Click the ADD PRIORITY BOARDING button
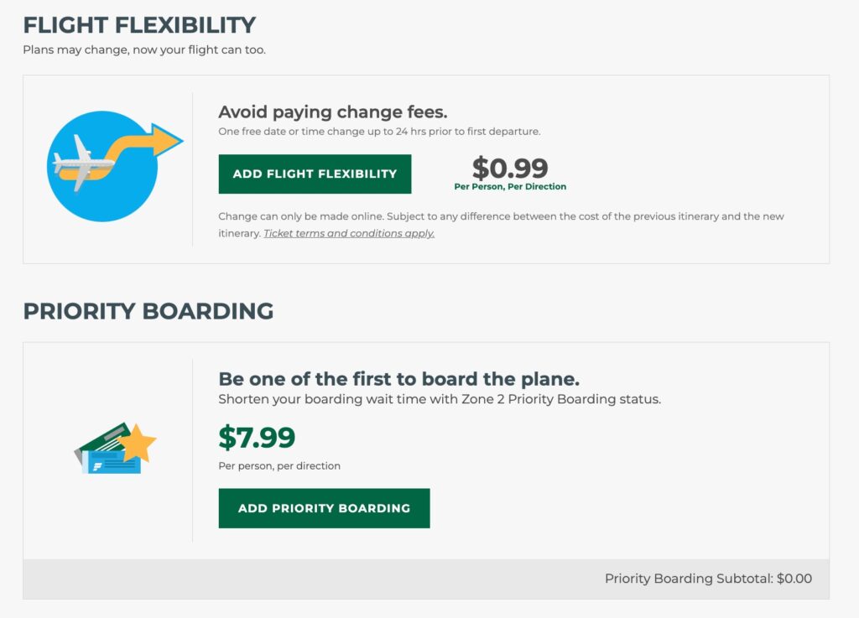Viewport: 859px width, 618px height. click(x=324, y=507)
